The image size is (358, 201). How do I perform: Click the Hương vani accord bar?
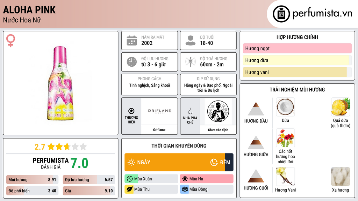(x=297, y=72)
